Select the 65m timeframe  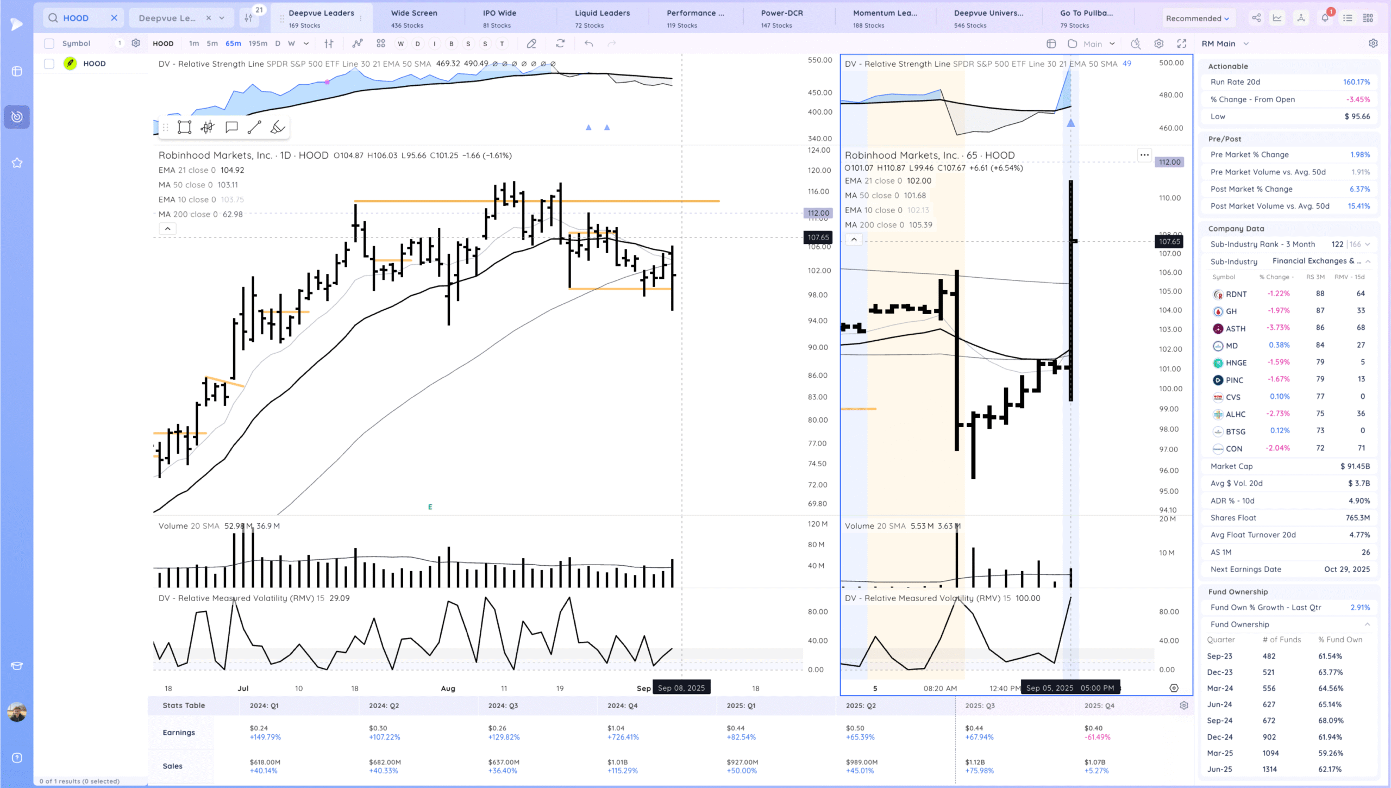pos(233,43)
